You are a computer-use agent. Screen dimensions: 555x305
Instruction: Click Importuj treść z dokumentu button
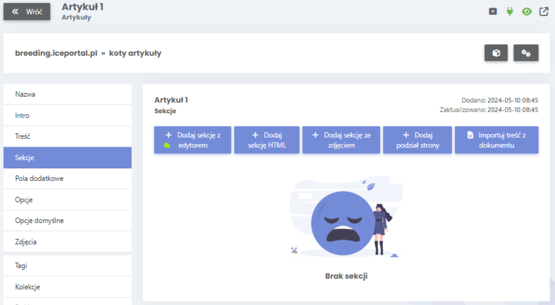coord(496,140)
